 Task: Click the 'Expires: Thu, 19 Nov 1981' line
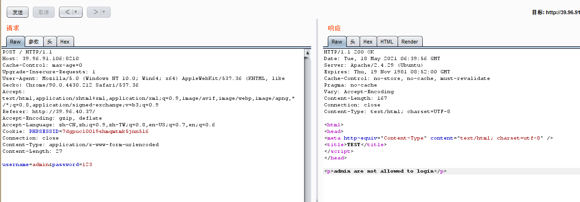tap(387, 72)
